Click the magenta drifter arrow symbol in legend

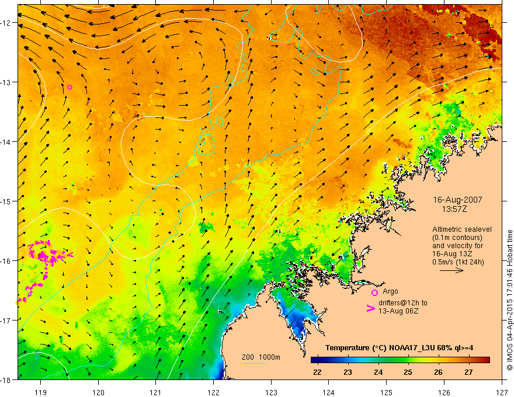tap(370, 308)
